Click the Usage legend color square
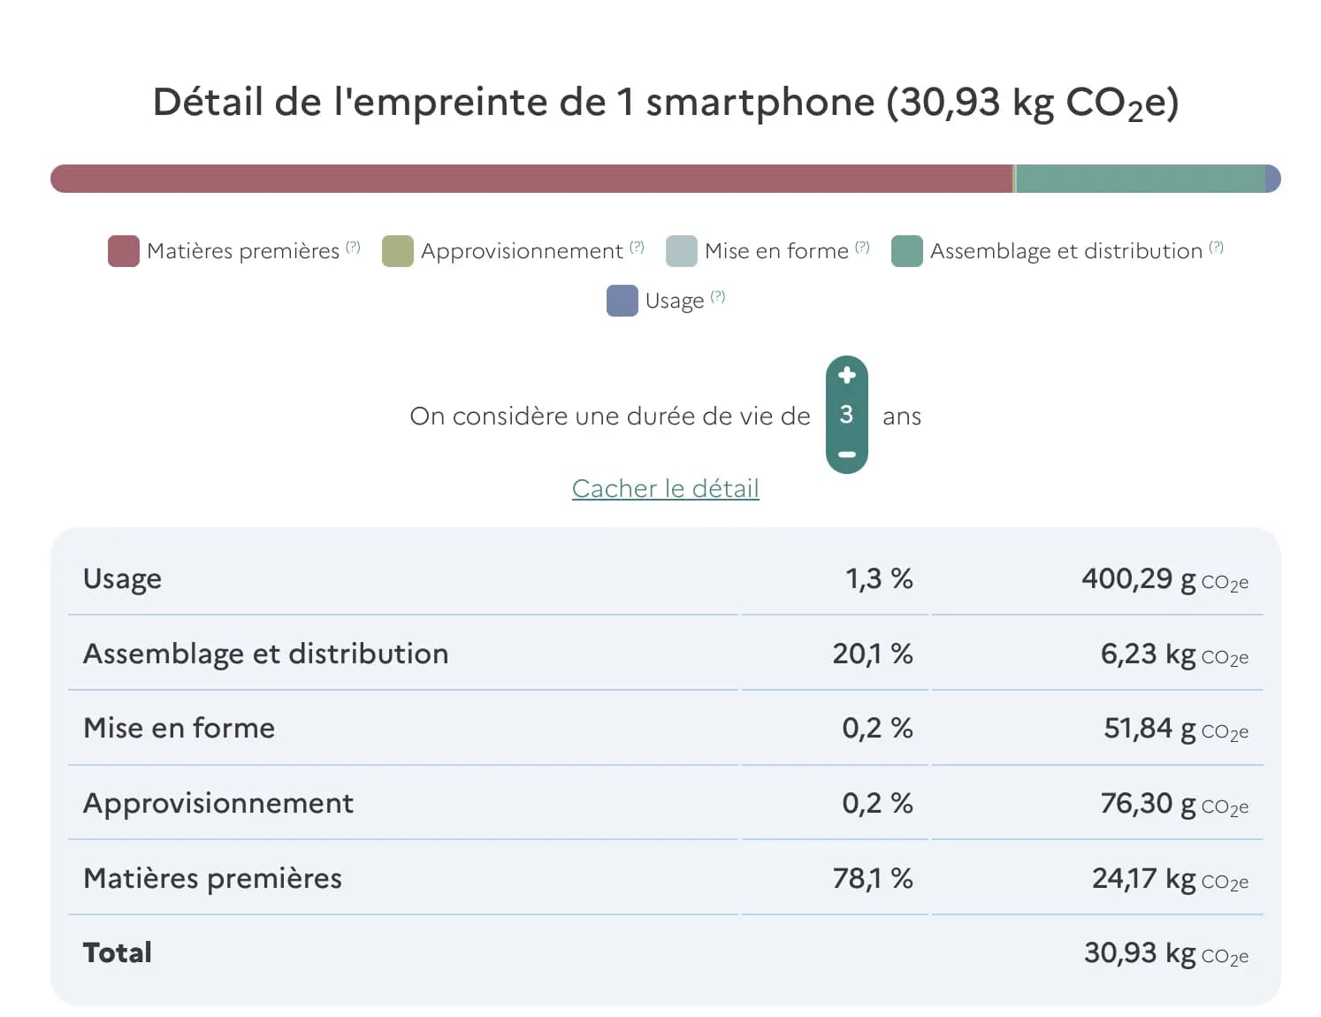The width and height of the screenshot is (1321, 1017). [621, 301]
